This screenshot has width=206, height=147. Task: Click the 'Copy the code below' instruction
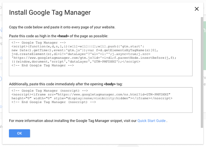click(62, 27)
